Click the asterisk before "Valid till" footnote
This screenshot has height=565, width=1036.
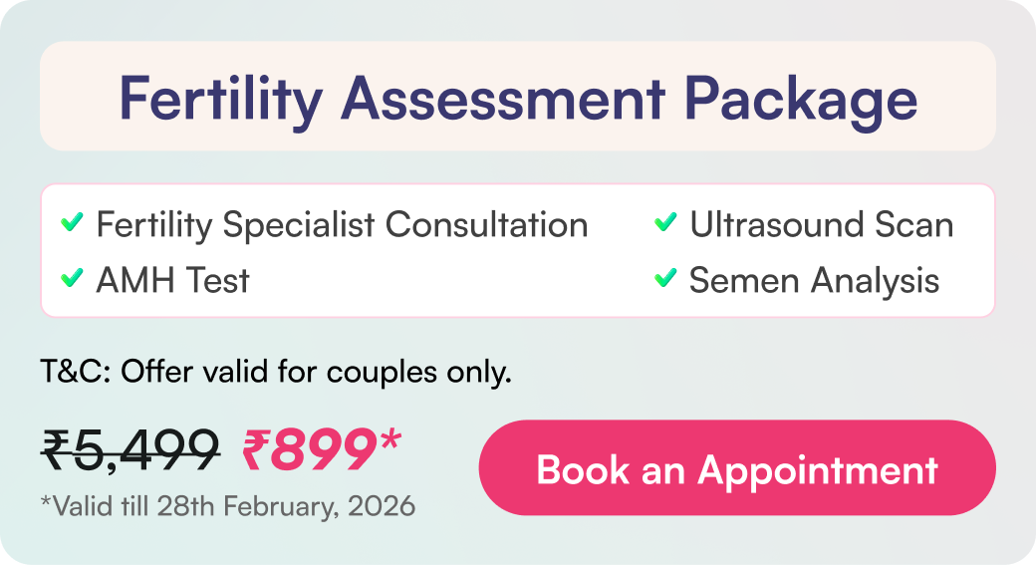[45, 502]
